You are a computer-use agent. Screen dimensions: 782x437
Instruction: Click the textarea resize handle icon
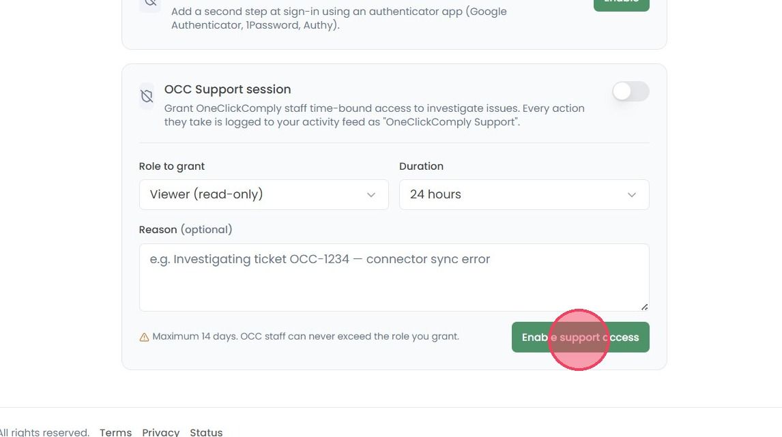point(644,307)
